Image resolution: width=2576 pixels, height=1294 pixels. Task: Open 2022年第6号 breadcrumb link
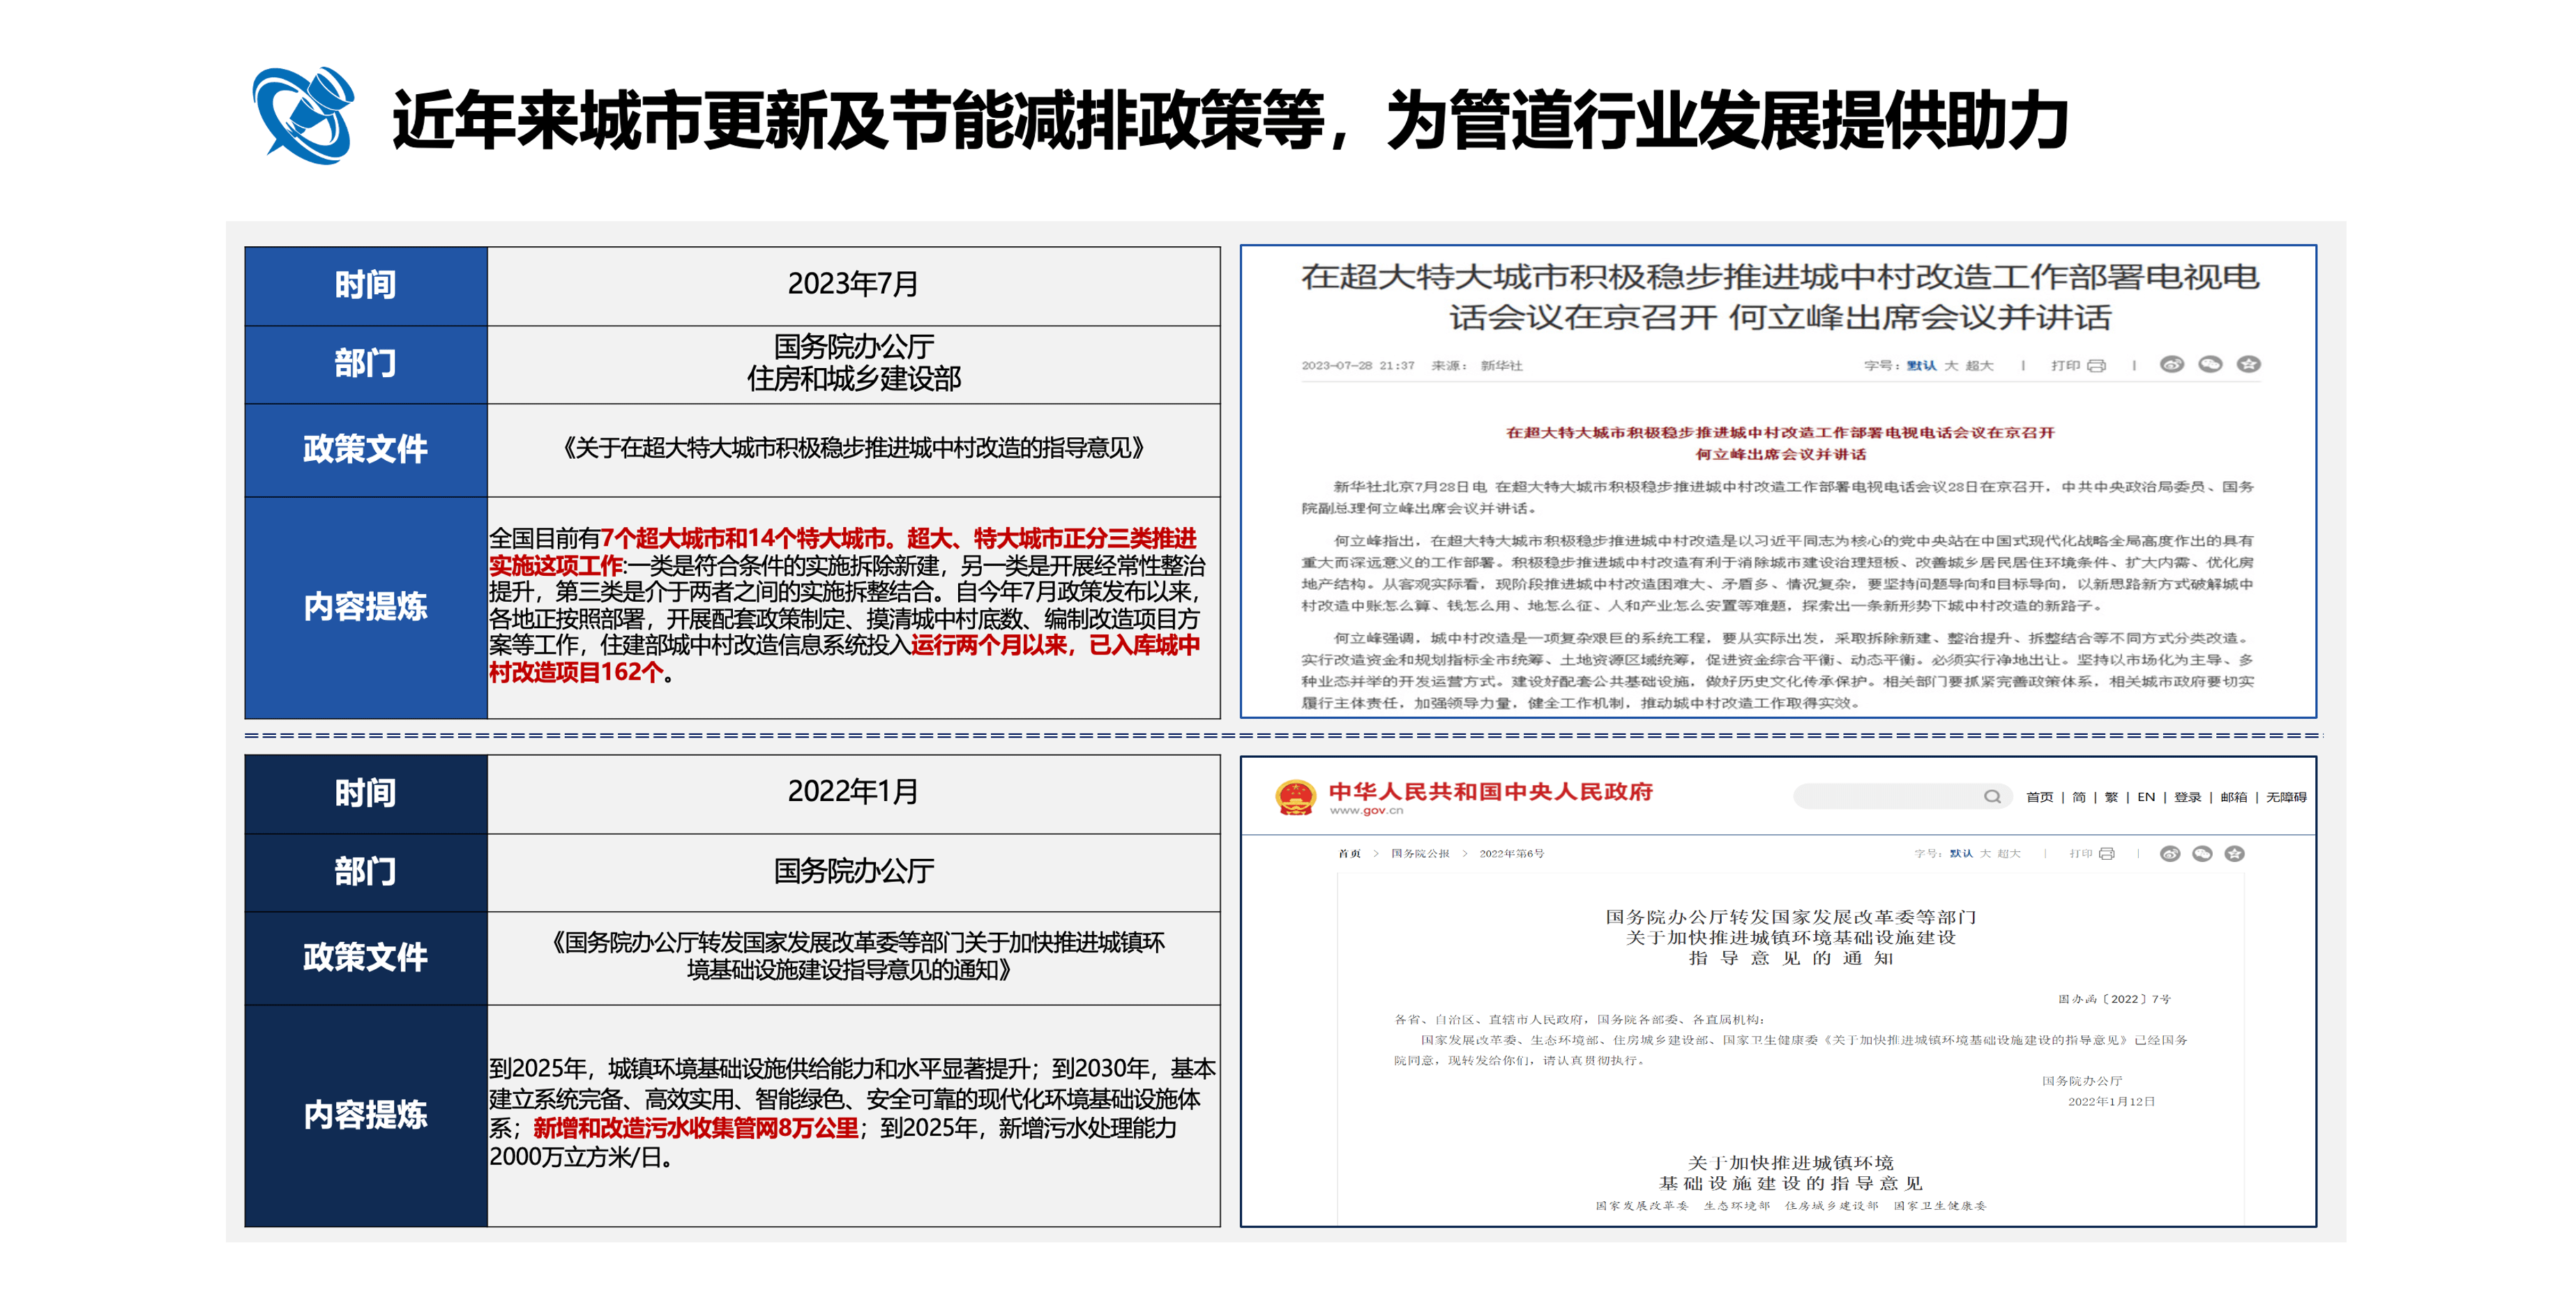(x=1511, y=854)
